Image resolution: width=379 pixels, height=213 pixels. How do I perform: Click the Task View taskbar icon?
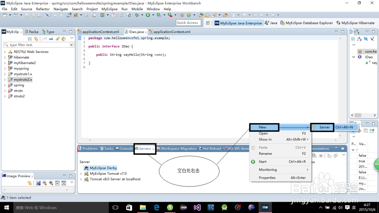pyautogui.click(x=116, y=207)
